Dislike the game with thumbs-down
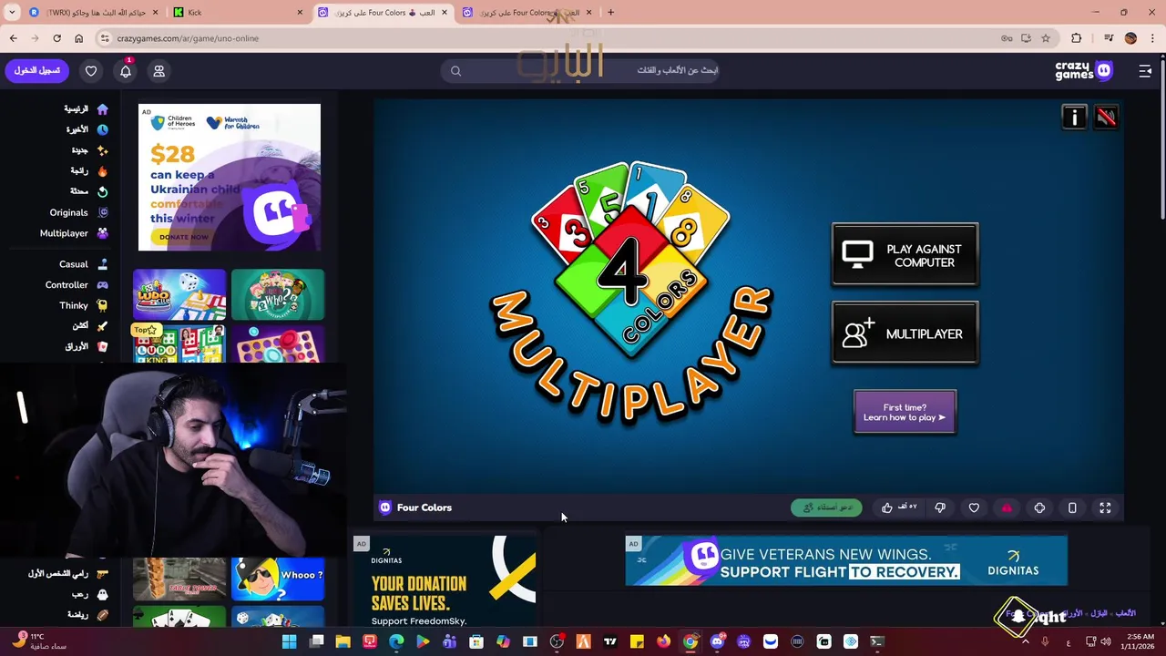The image size is (1166, 656). 940,507
